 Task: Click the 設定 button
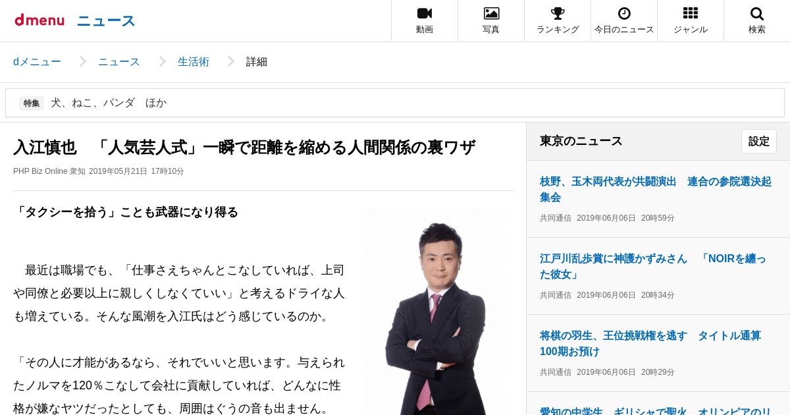click(759, 142)
